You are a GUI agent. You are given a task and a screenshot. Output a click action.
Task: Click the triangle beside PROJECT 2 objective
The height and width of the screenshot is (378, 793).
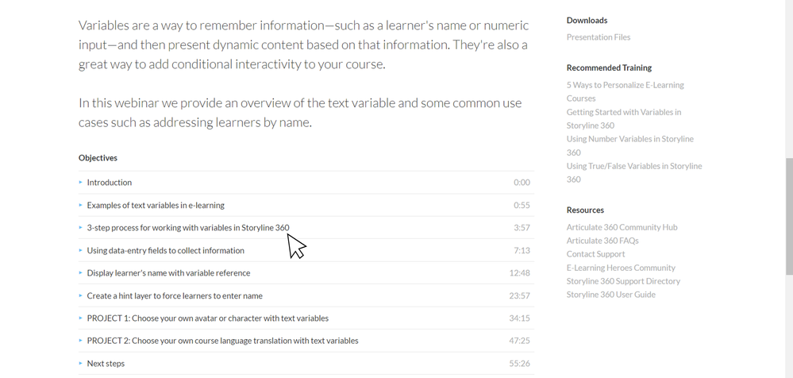click(x=81, y=341)
